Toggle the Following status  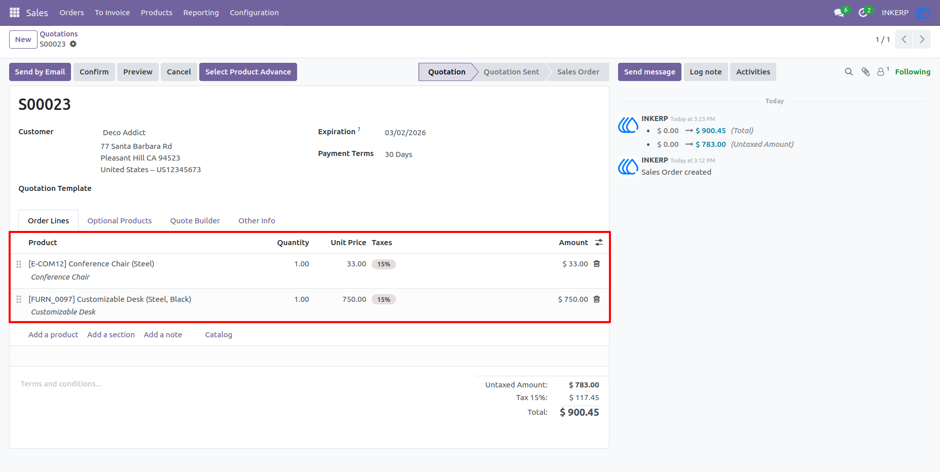click(913, 72)
